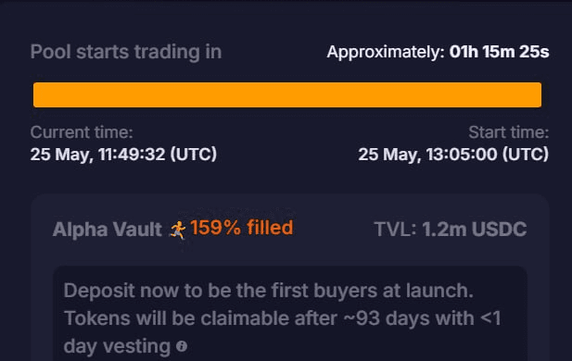Click the "Approximately:" label

[386, 52]
